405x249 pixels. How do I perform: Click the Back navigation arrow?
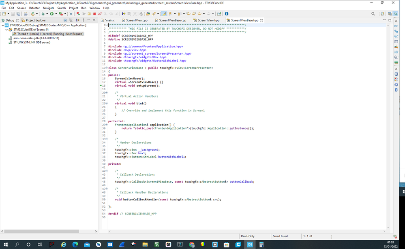click(199, 14)
